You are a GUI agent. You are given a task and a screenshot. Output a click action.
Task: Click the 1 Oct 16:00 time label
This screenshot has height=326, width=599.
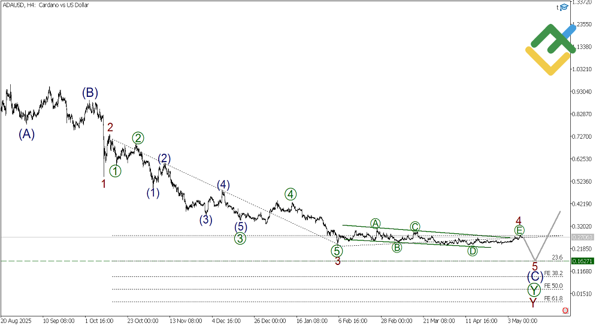99,321
